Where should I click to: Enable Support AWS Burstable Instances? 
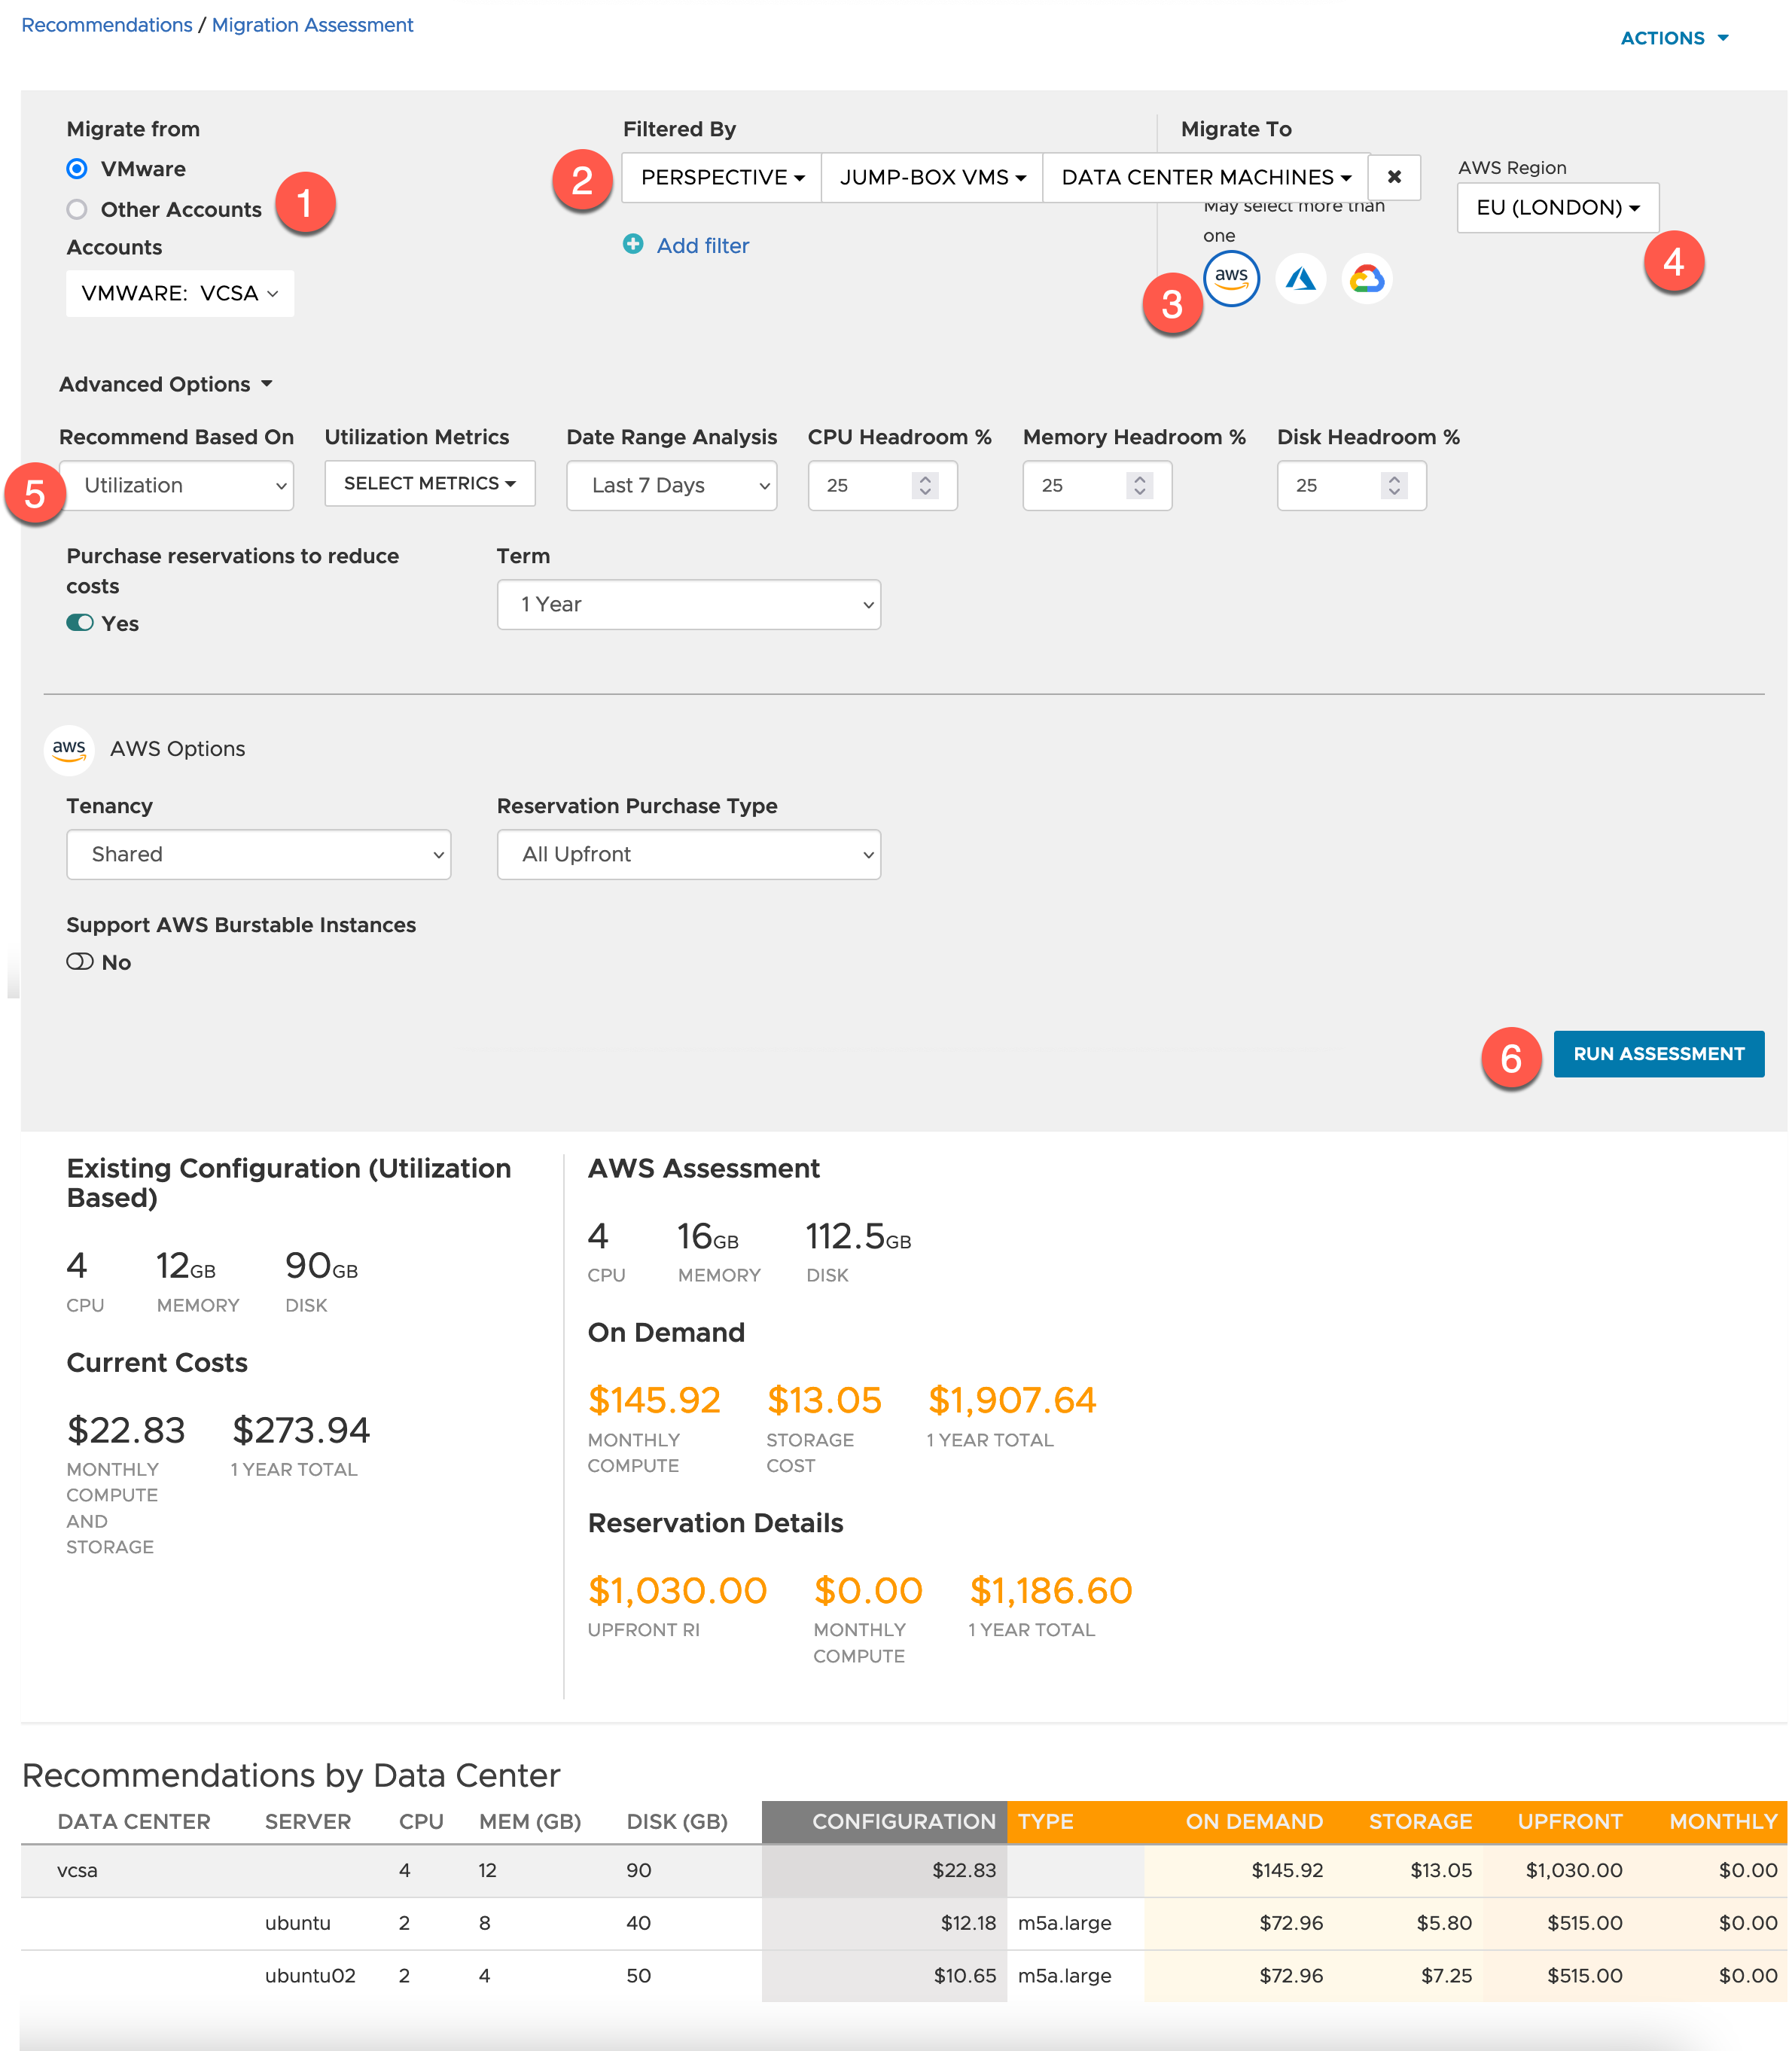[80, 962]
